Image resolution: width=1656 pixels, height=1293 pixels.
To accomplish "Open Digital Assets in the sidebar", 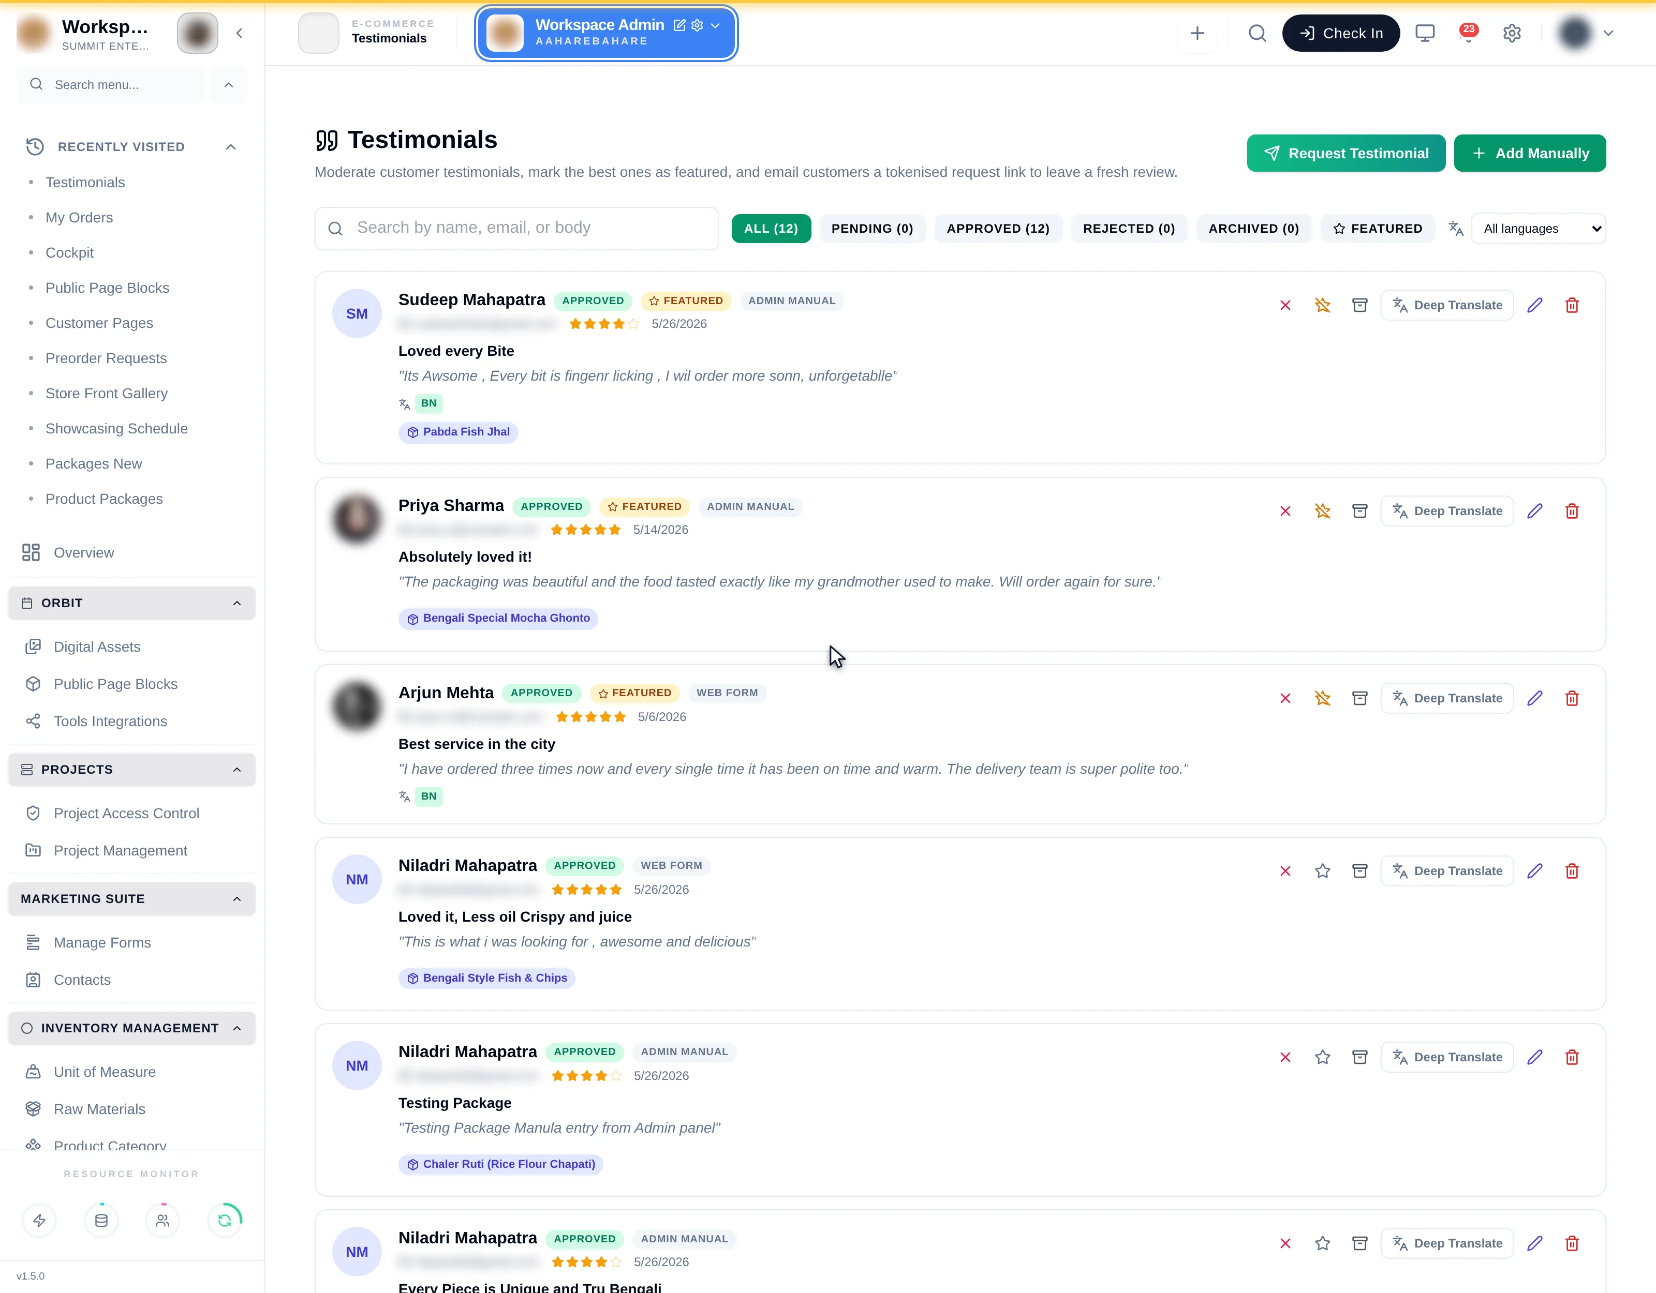I will [97, 646].
